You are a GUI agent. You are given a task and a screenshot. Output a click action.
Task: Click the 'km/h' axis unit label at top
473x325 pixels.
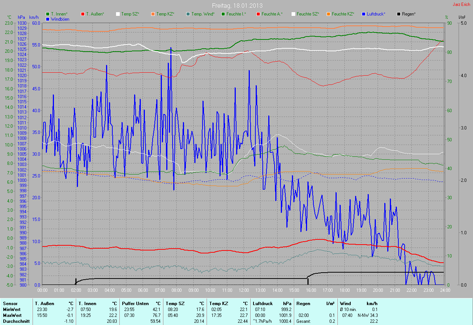pyautogui.click(x=34, y=17)
